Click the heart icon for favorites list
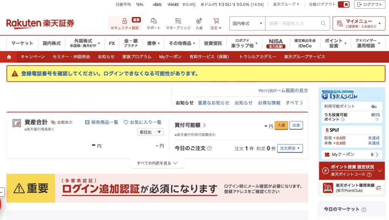Screen dimensions: 389x220 tap(126, 122)
